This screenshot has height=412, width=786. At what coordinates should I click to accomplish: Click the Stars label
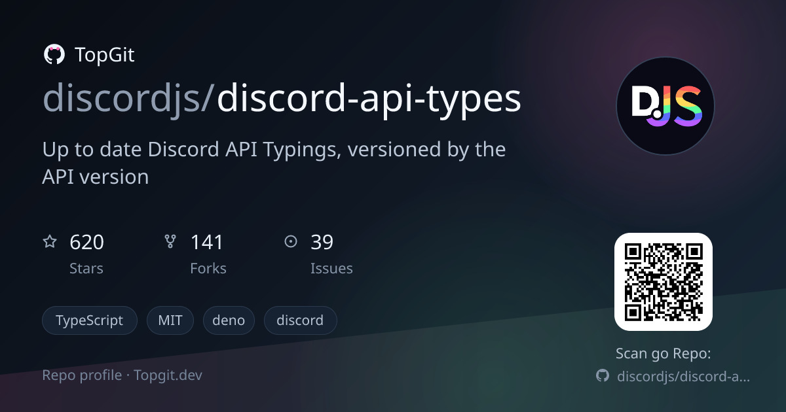86,268
